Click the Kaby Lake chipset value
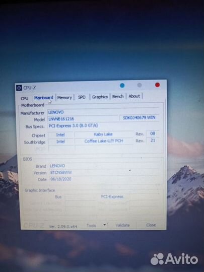The height and width of the screenshot is (272, 204). pos(103,134)
